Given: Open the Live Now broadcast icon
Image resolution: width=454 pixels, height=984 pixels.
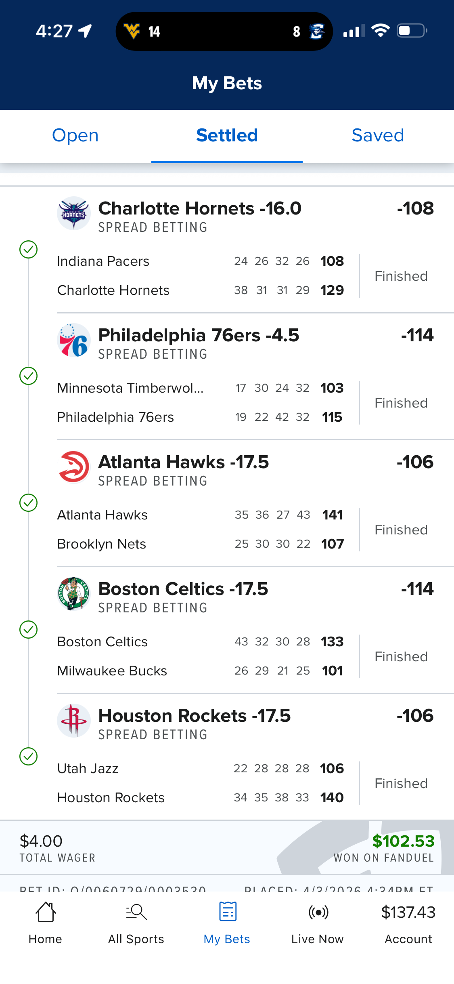Looking at the screenshot, I should pos(318,912).
